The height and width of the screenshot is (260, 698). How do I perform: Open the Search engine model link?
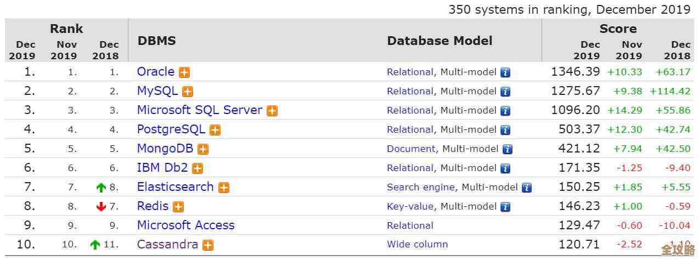coord(420,187)
